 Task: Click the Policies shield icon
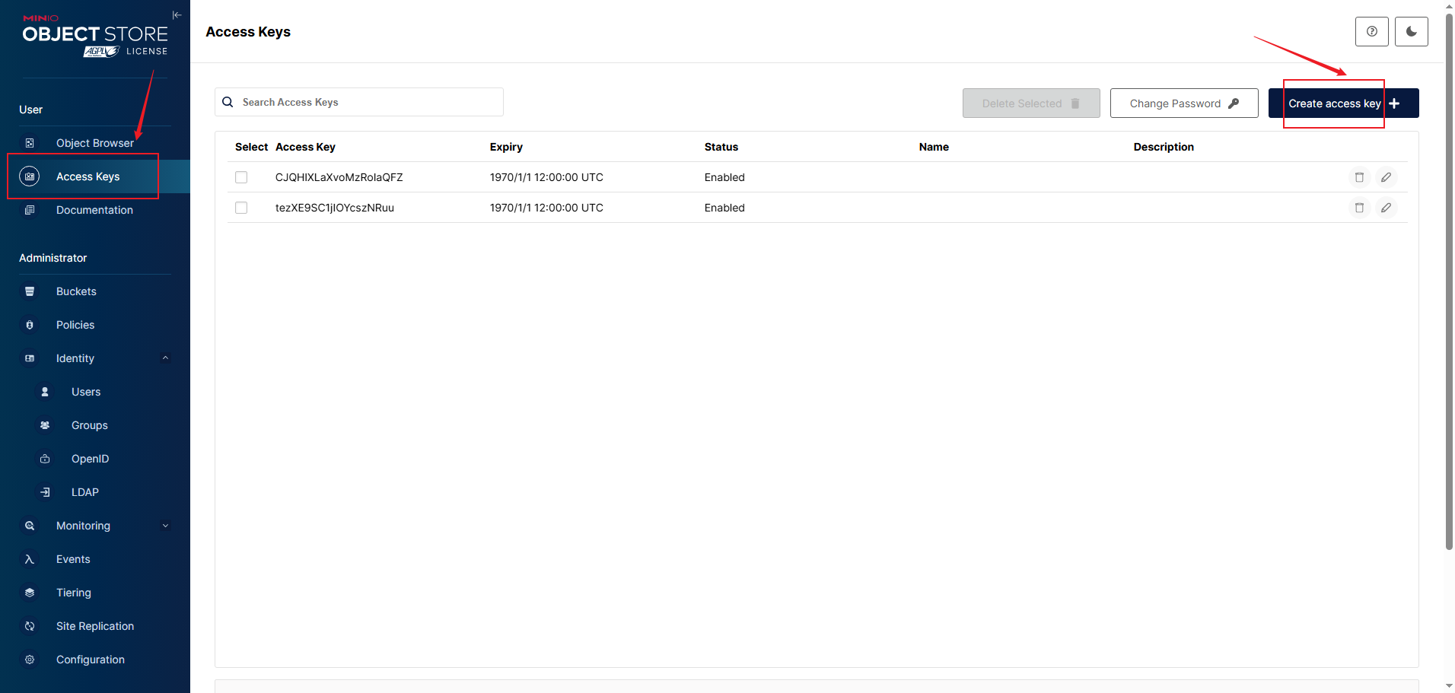pos(30,325)
